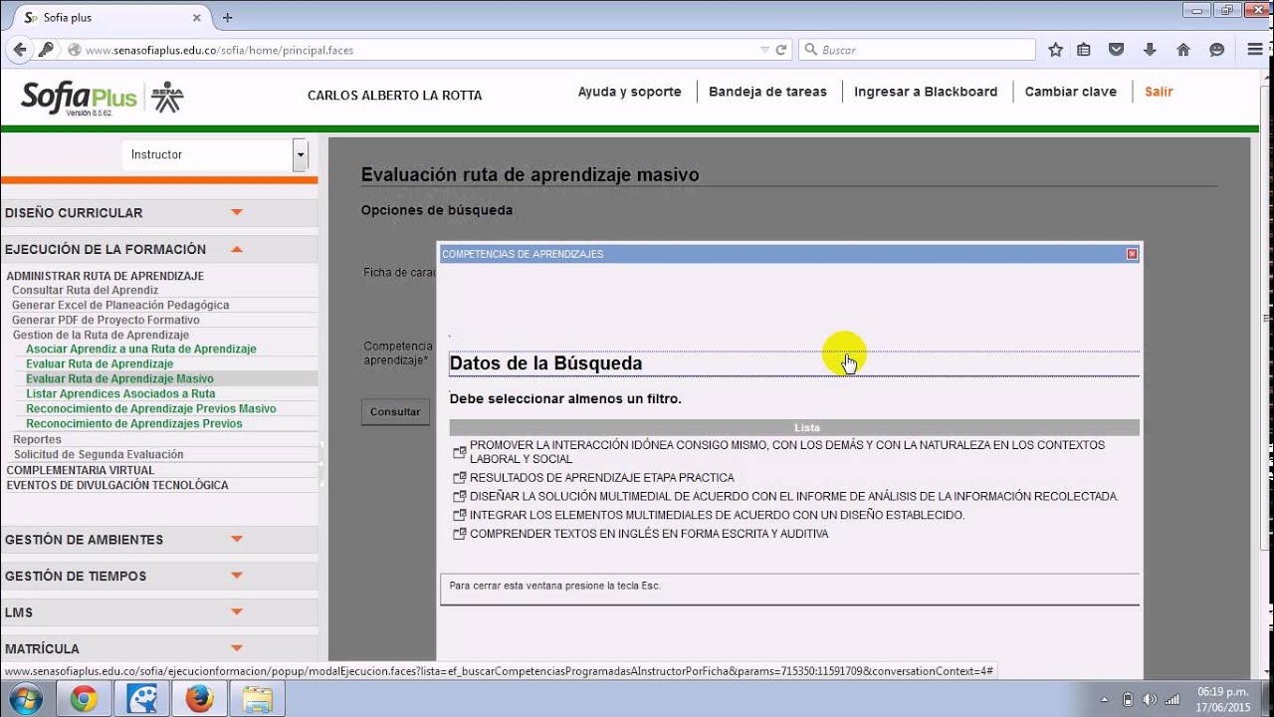1274x717 pixels.
Task: Open Bandeja de tareas
Action: click(767, 92)
